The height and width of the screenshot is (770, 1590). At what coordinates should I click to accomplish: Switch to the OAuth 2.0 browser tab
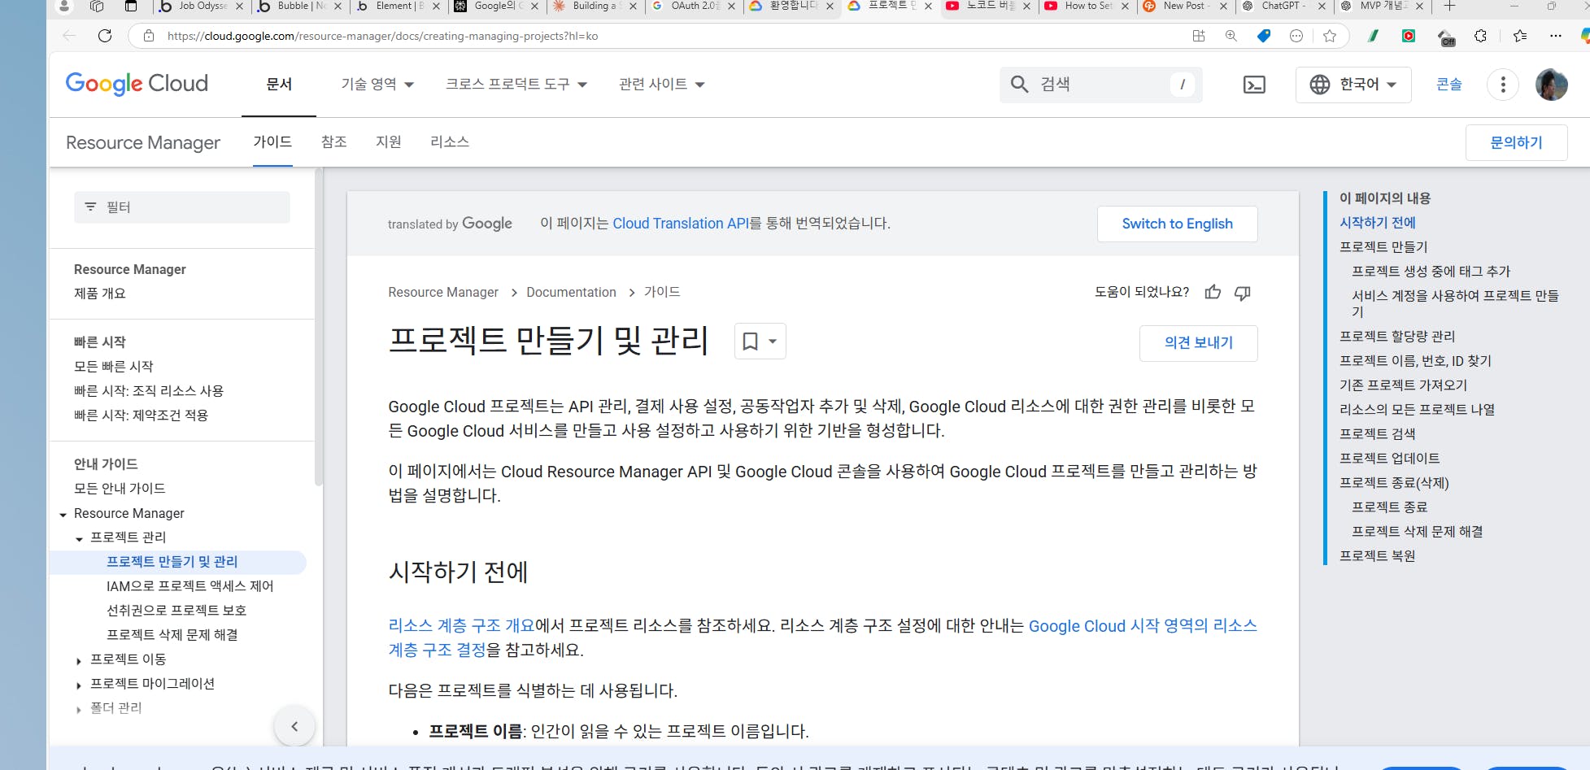coord(695,7)
